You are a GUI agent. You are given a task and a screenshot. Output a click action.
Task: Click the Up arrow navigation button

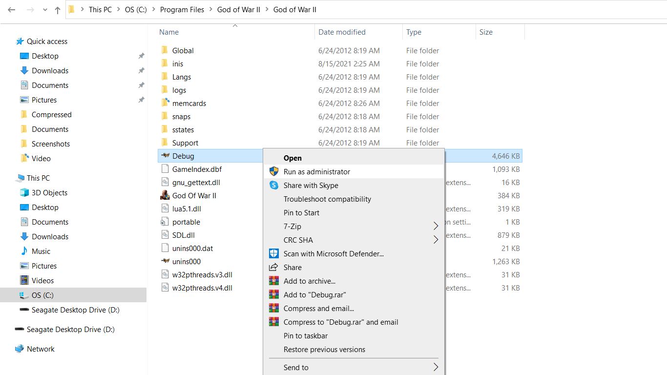[x=58, y=10]
